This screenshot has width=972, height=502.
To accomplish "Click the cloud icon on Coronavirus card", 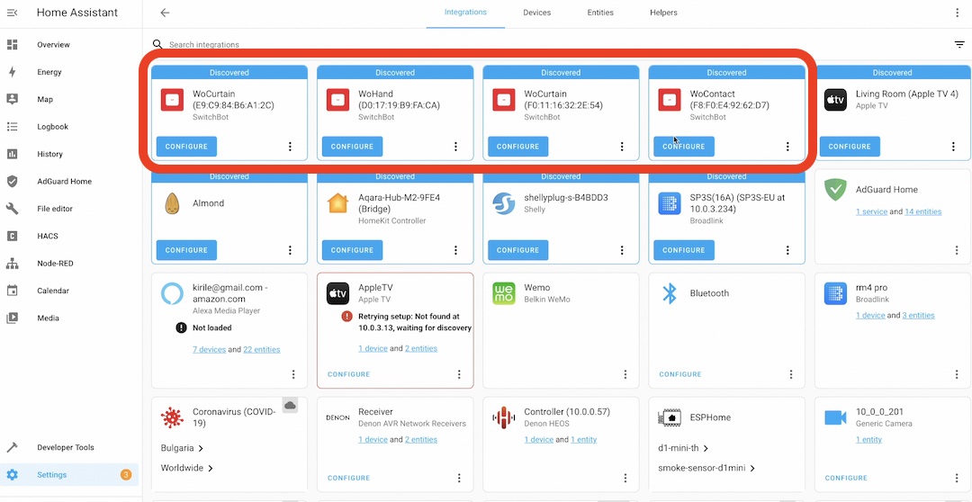I will point(290,406).
